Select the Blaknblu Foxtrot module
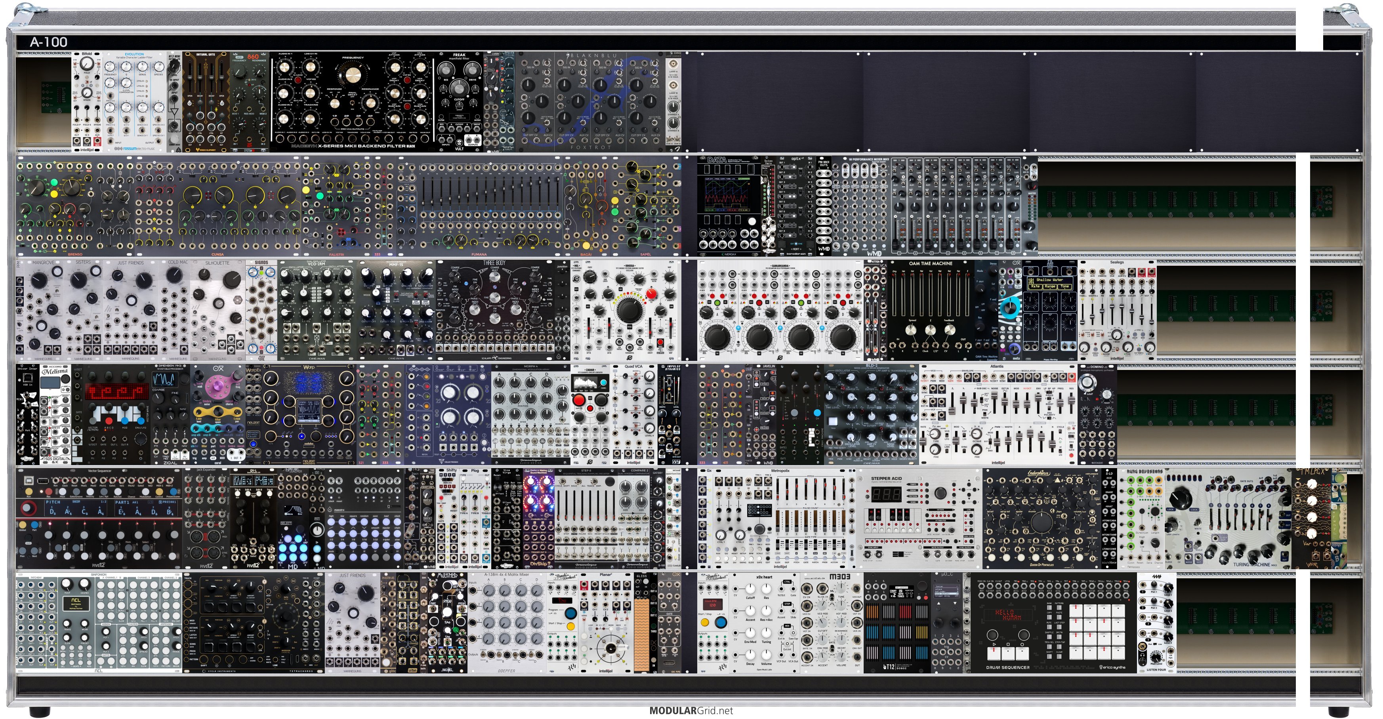This screenshot has height=719, width=1383. click(591, 102)
